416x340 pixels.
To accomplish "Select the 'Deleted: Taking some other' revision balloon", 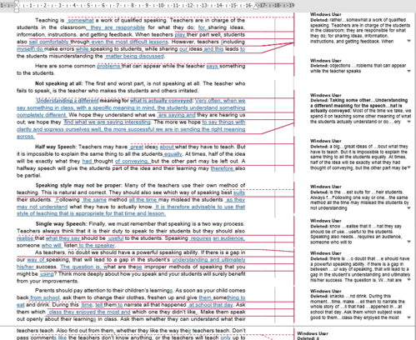I will (360, 108).
